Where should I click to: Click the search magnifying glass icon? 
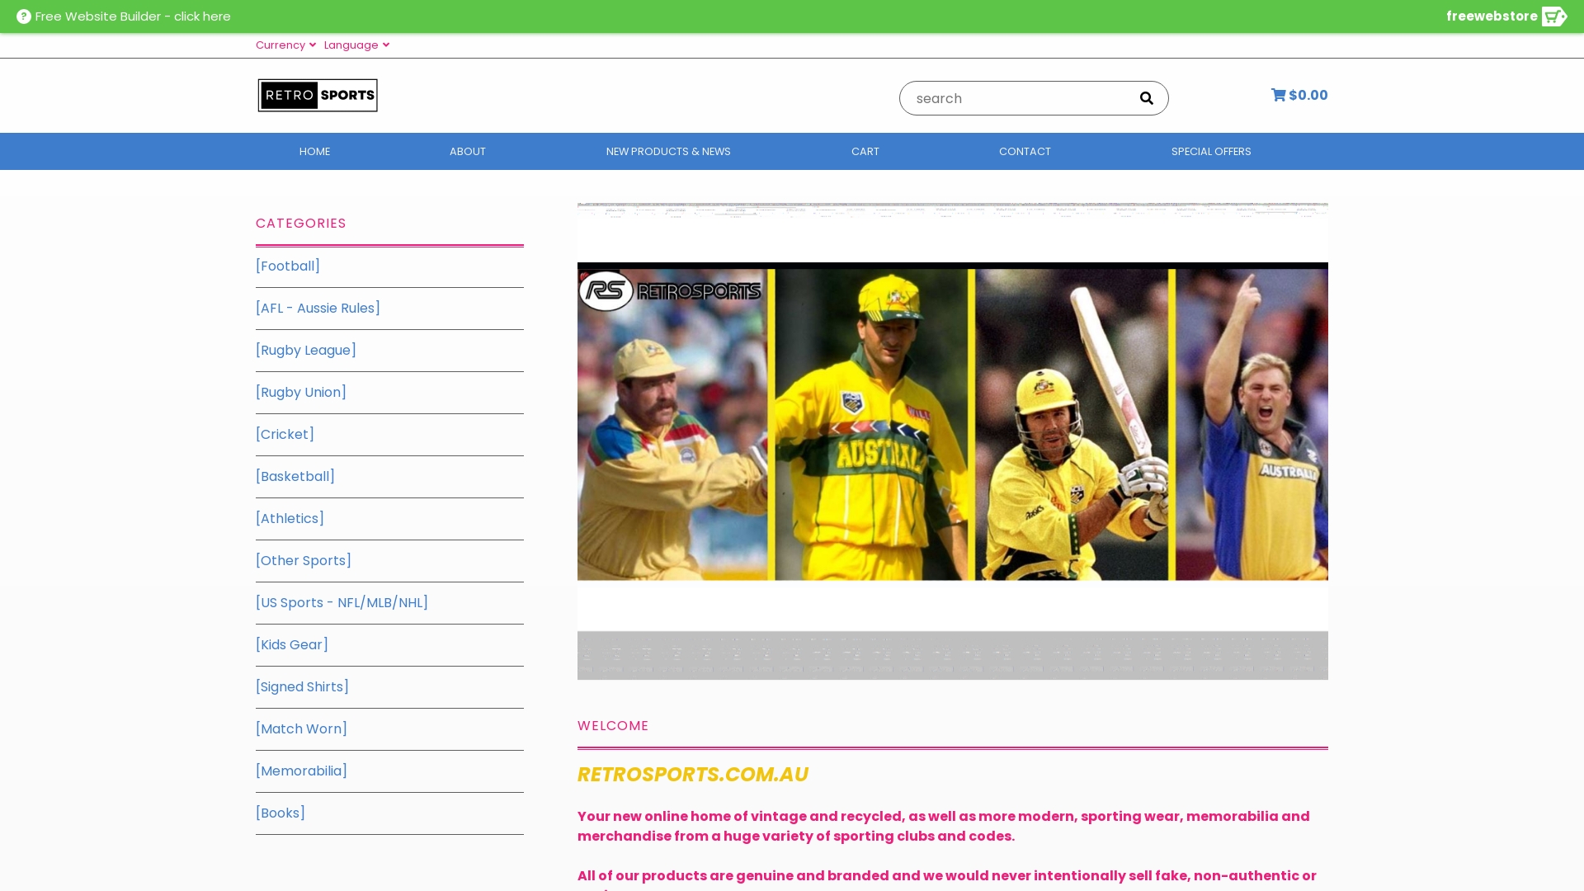click(1146, 98)
